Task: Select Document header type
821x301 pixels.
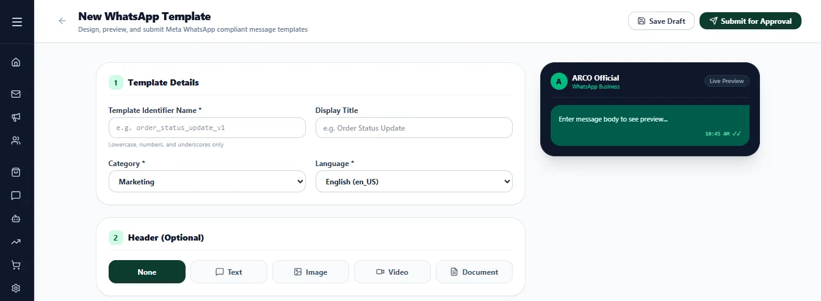Action: click(x=474, y=272)
